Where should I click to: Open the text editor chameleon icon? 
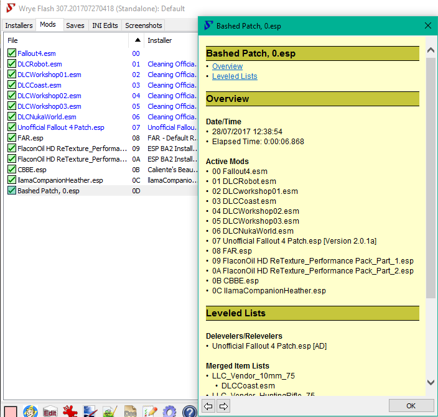(x=110, y=411)
